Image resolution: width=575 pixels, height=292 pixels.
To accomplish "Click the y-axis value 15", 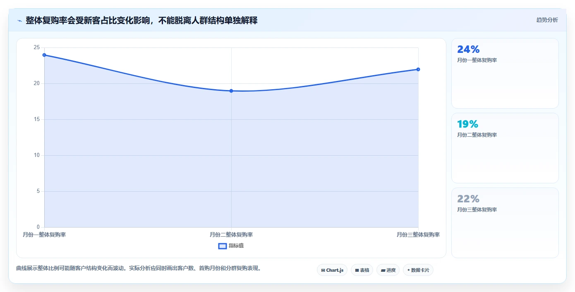I will 37,119.
